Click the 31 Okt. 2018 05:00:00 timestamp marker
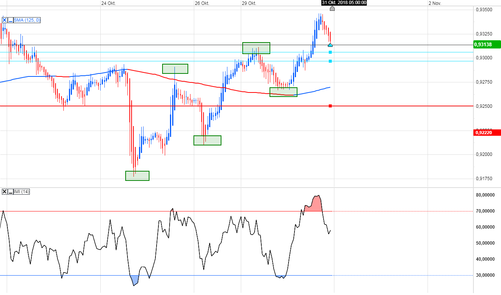 click(x=343, y=3)
